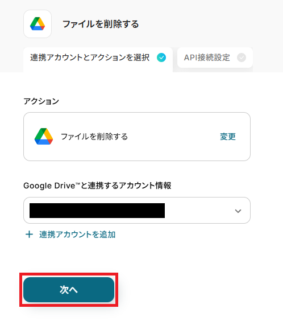The height and width of the screenshot is (329, 283).
Task: Click the plus icon beside 連携アカウントを追加
Action: tap(29, 235)
